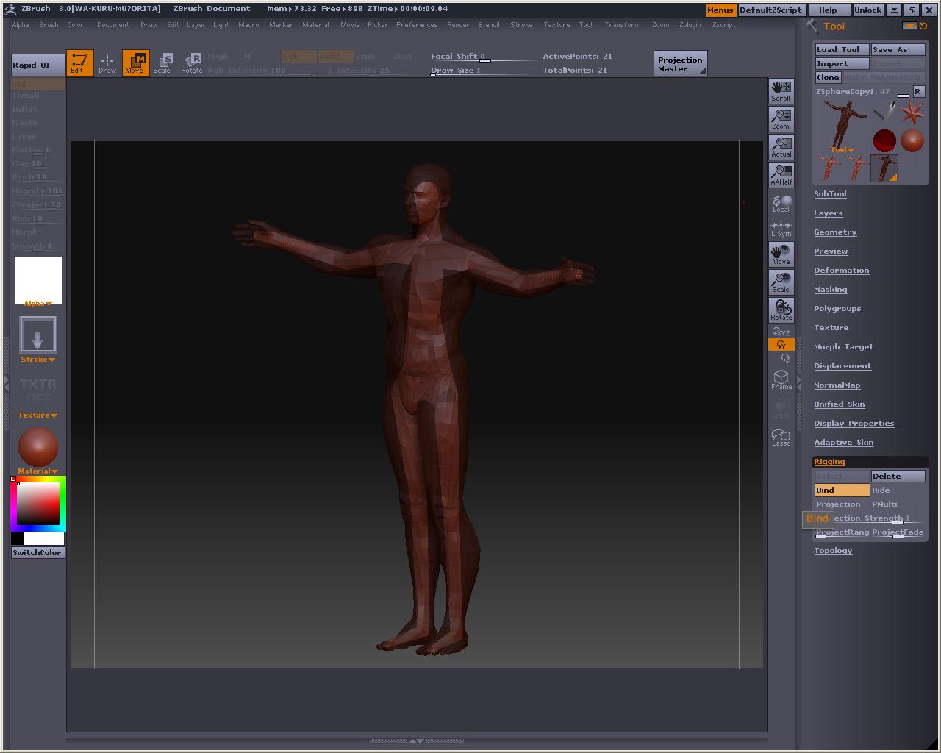Viewport: 941px width, 753px height.
Task: Toggle Edit mode off
Action: click(x=79, y=63)
